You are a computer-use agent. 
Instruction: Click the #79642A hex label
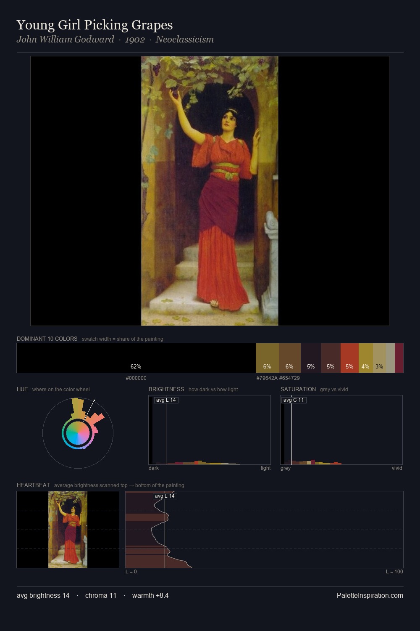267,378
